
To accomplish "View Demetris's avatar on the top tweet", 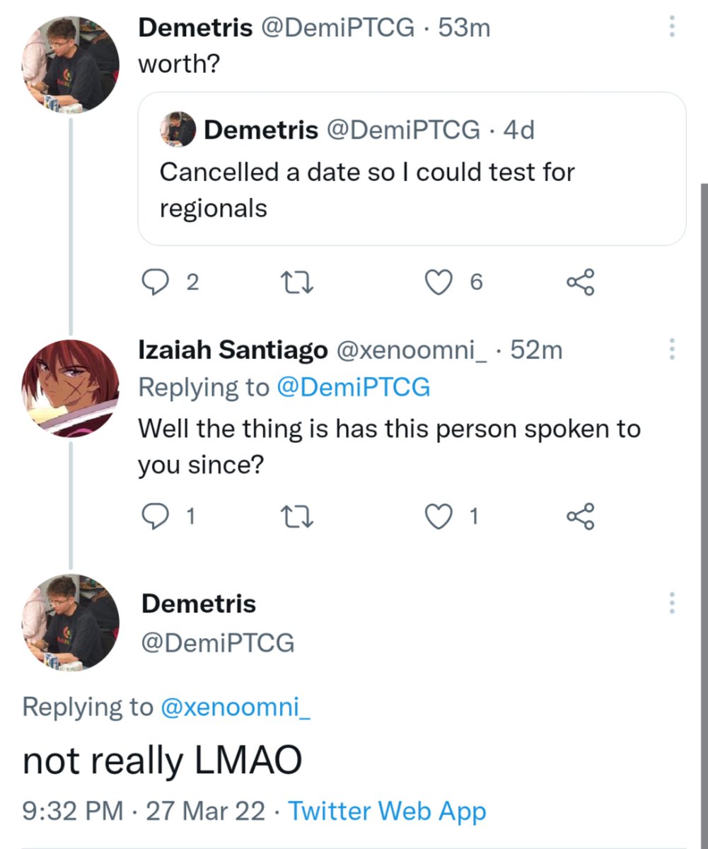I will (x=71, y=64).
